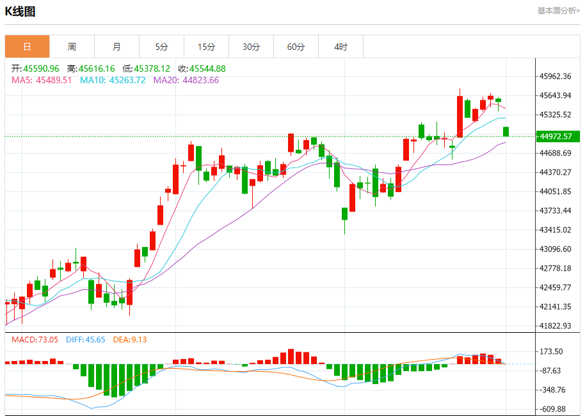Switch to the 月 monthly tab
The height and width of the screenshot is (416, 585).
(x=116, y=47)
